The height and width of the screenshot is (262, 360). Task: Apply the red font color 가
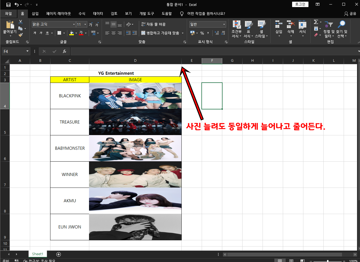(81, 33)
